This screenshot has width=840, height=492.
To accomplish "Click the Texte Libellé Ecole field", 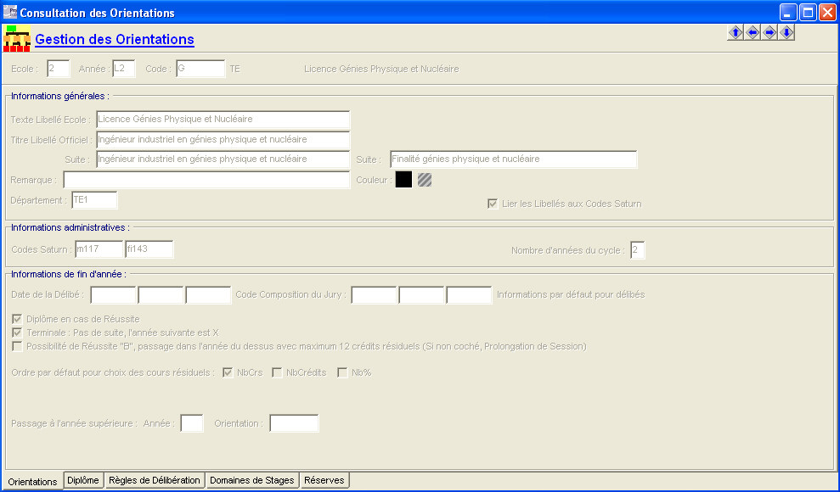I will [x=223, y=120].
